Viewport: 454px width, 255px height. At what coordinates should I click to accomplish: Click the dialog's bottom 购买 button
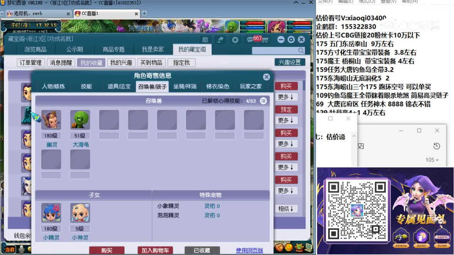[107, 250]
